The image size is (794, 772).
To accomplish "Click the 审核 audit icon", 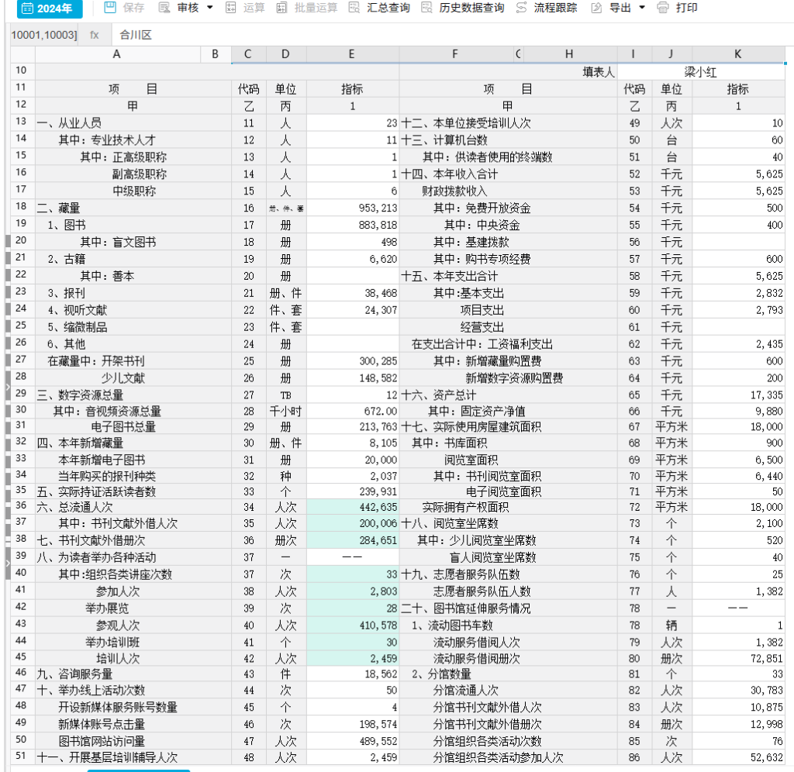I will (164, 9).
